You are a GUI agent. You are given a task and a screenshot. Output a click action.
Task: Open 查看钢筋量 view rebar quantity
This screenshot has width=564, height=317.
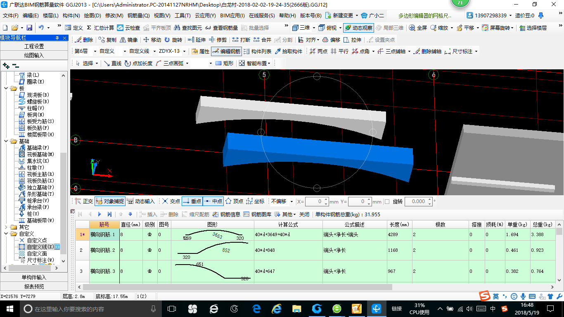221,28
